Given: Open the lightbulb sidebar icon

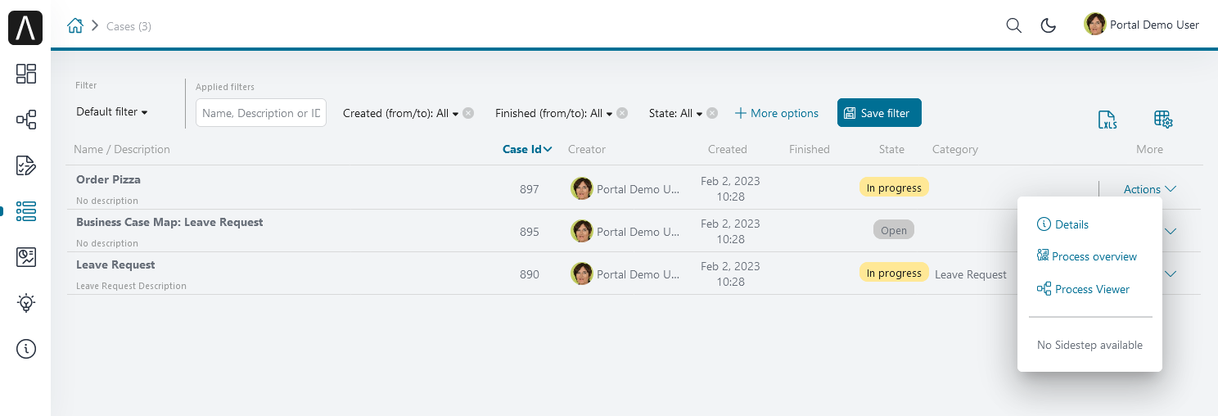Looking at the screenshot, I should tap(26, 303).
